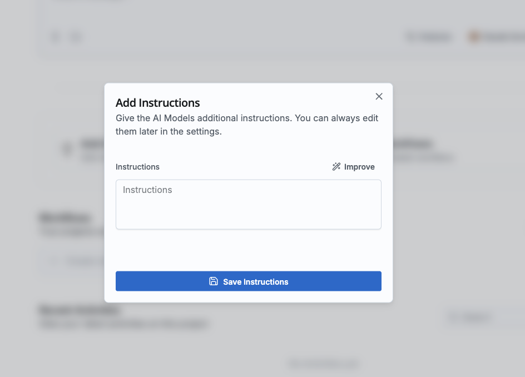Click the Improve button

tap(353, 167)
